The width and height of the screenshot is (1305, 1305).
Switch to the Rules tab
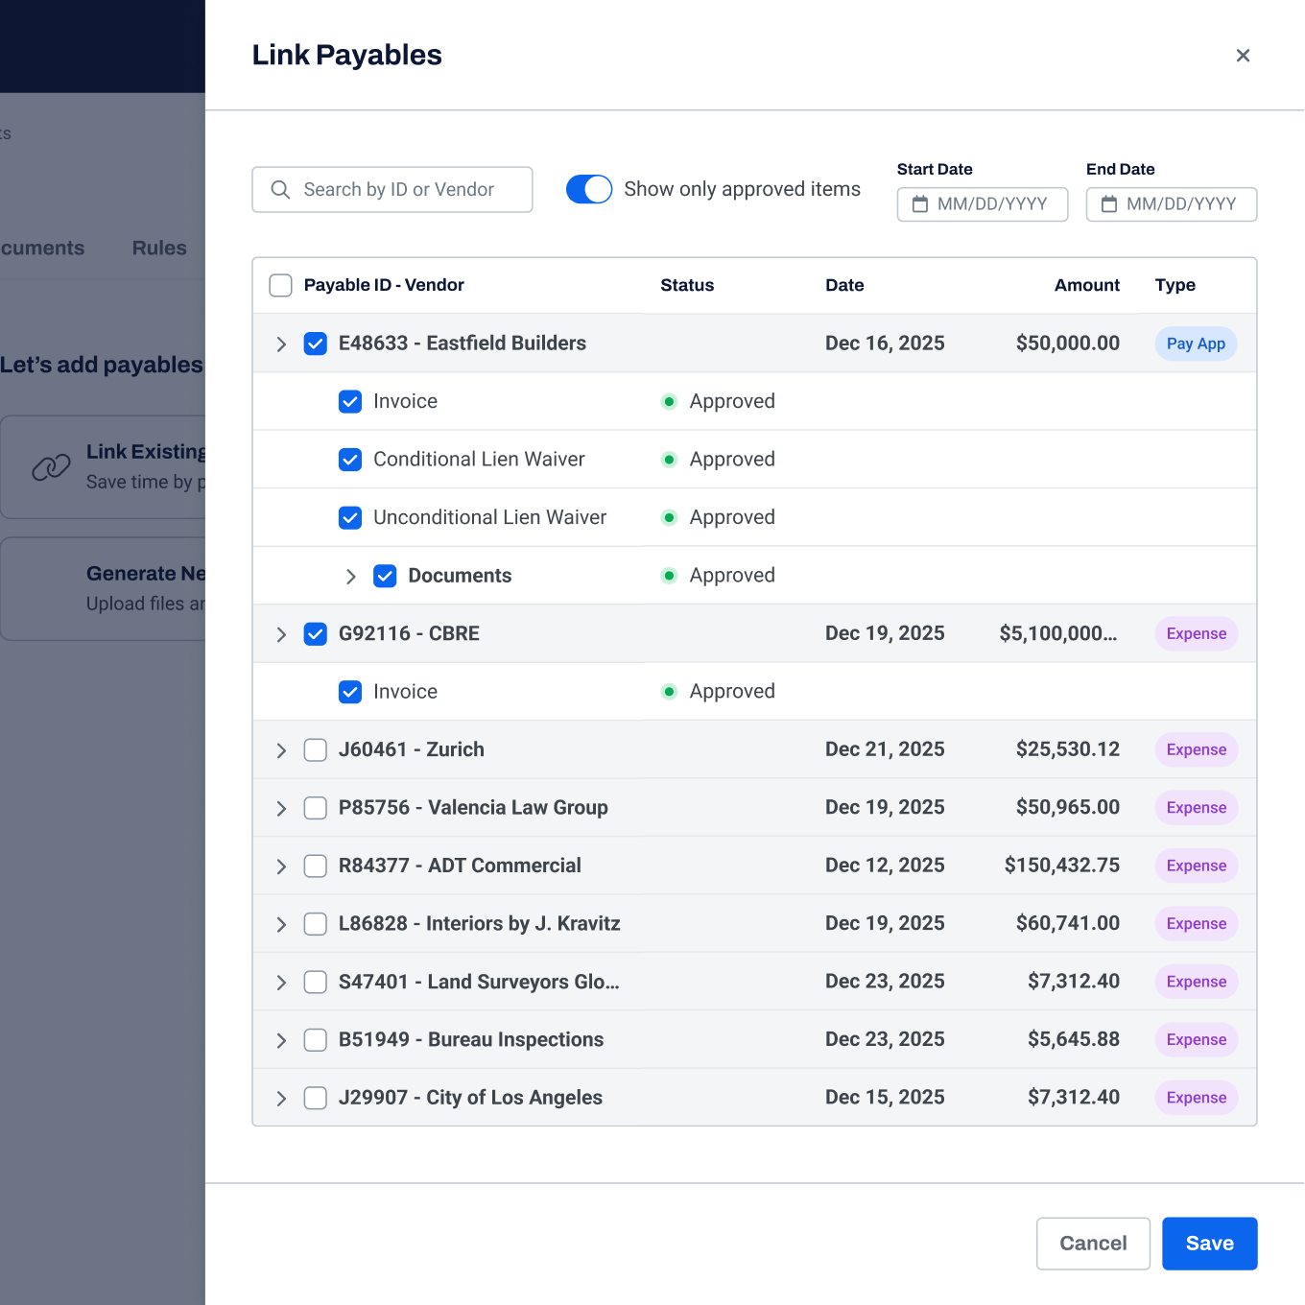(158, 248)
